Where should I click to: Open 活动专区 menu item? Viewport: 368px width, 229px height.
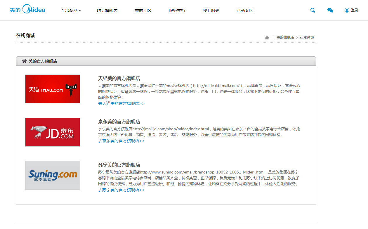tap(245, 11)
